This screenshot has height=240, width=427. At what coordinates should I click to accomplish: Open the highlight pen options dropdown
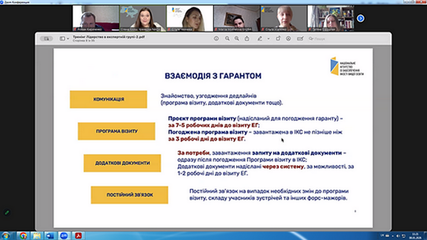click(x=268, y=38)
